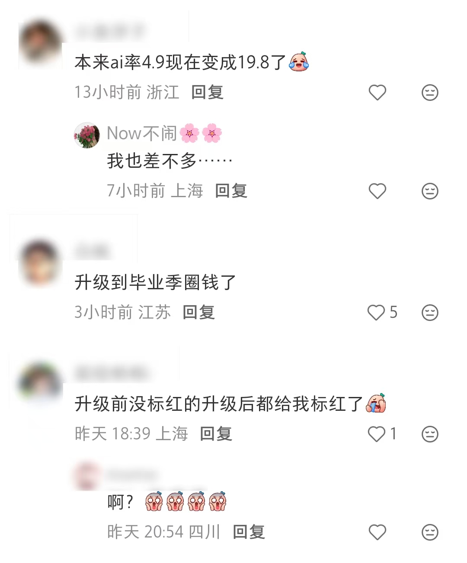Dislike the 毕业季圈钱 comment from 江苏
467x563 pixels.
click(x=430, y=313)
